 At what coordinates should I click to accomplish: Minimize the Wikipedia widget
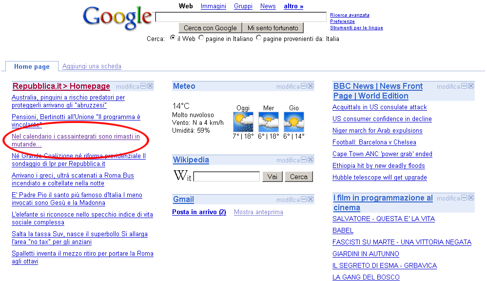[x=304, y=160]
